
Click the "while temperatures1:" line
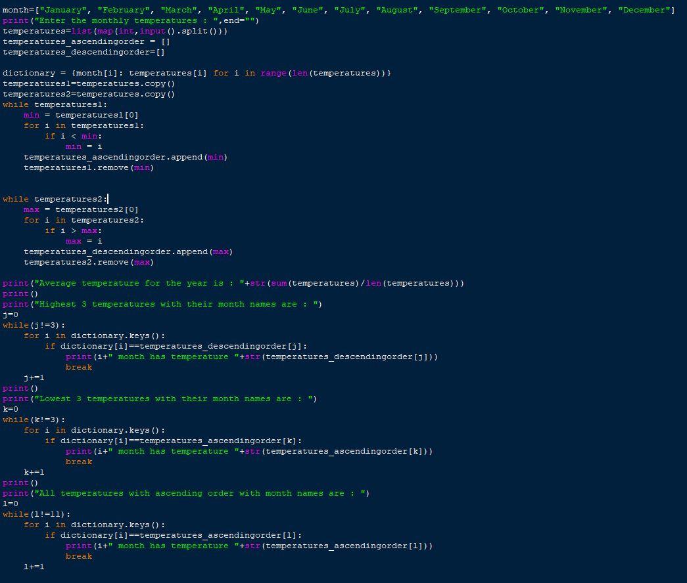click(55, 104)
